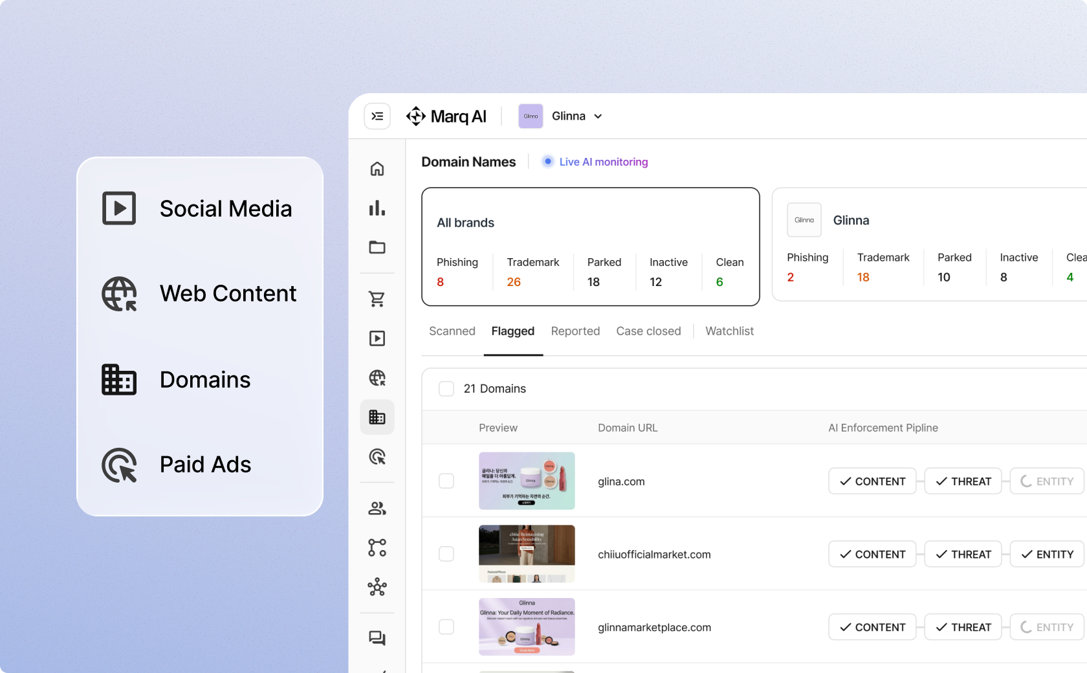Switch to the Flagged tab

pos(513,331)
